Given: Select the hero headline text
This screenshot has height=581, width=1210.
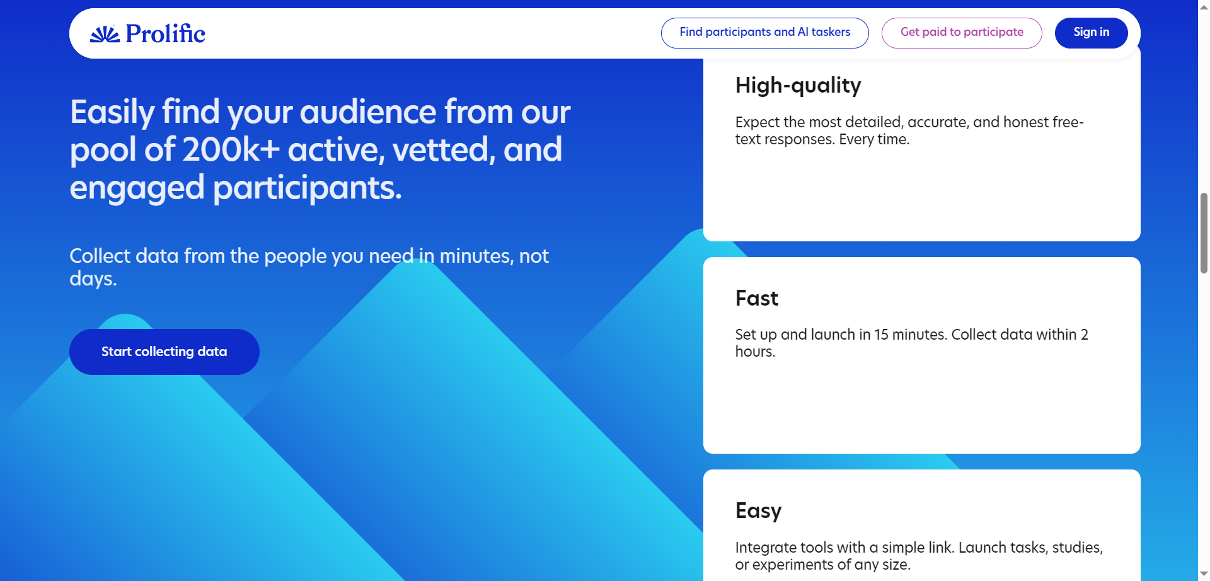Looking at the screenshot, I should click(320, 149).
